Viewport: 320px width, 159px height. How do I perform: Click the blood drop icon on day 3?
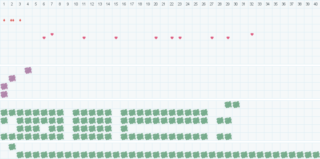coord(20,20)
